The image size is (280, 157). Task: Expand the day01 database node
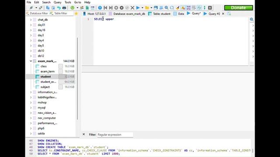tap(31, 25)
